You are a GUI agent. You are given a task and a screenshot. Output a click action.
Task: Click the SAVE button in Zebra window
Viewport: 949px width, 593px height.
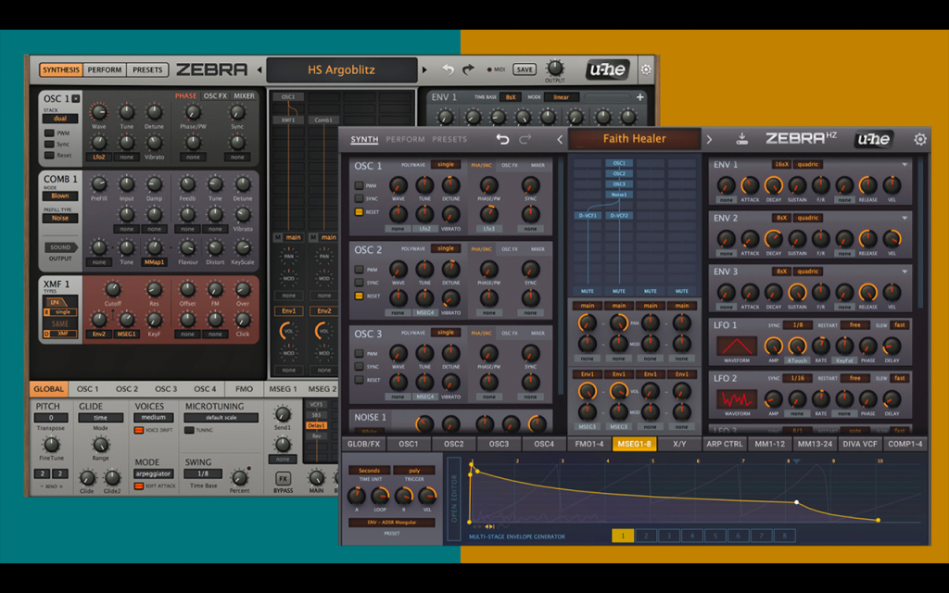coord(525,69)
